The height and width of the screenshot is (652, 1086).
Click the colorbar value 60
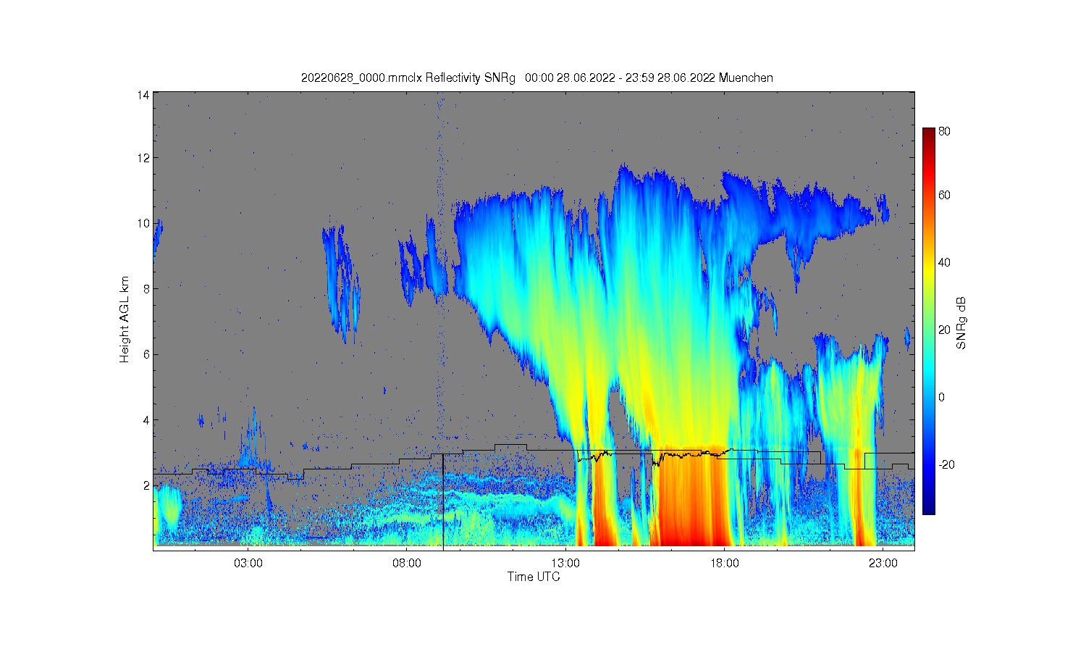945,195
